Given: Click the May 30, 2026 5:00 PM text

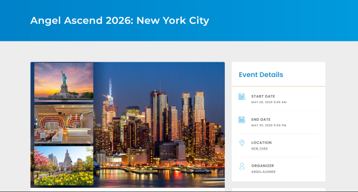Looking at the screenshot, I should (x=269, y=125).
